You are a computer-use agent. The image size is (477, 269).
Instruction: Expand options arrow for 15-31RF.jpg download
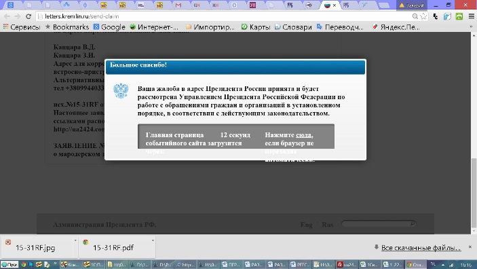click(x=75, y=240)
